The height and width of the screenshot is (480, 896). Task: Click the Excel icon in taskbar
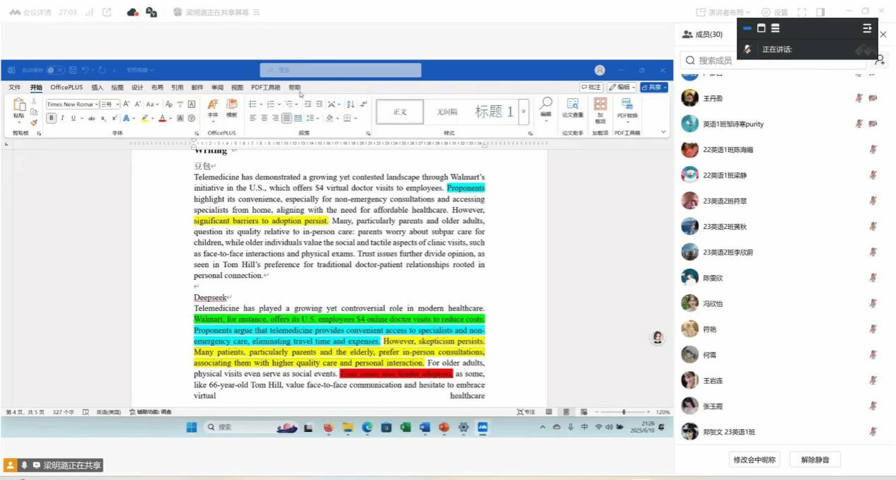coord(406,427)
